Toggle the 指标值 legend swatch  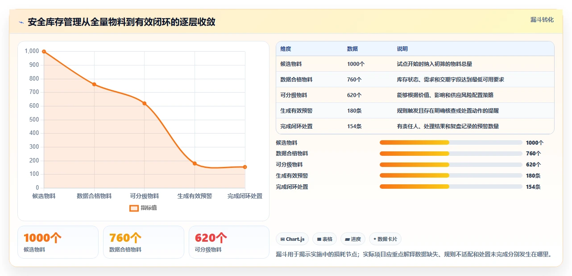click(x=134, y=208)
